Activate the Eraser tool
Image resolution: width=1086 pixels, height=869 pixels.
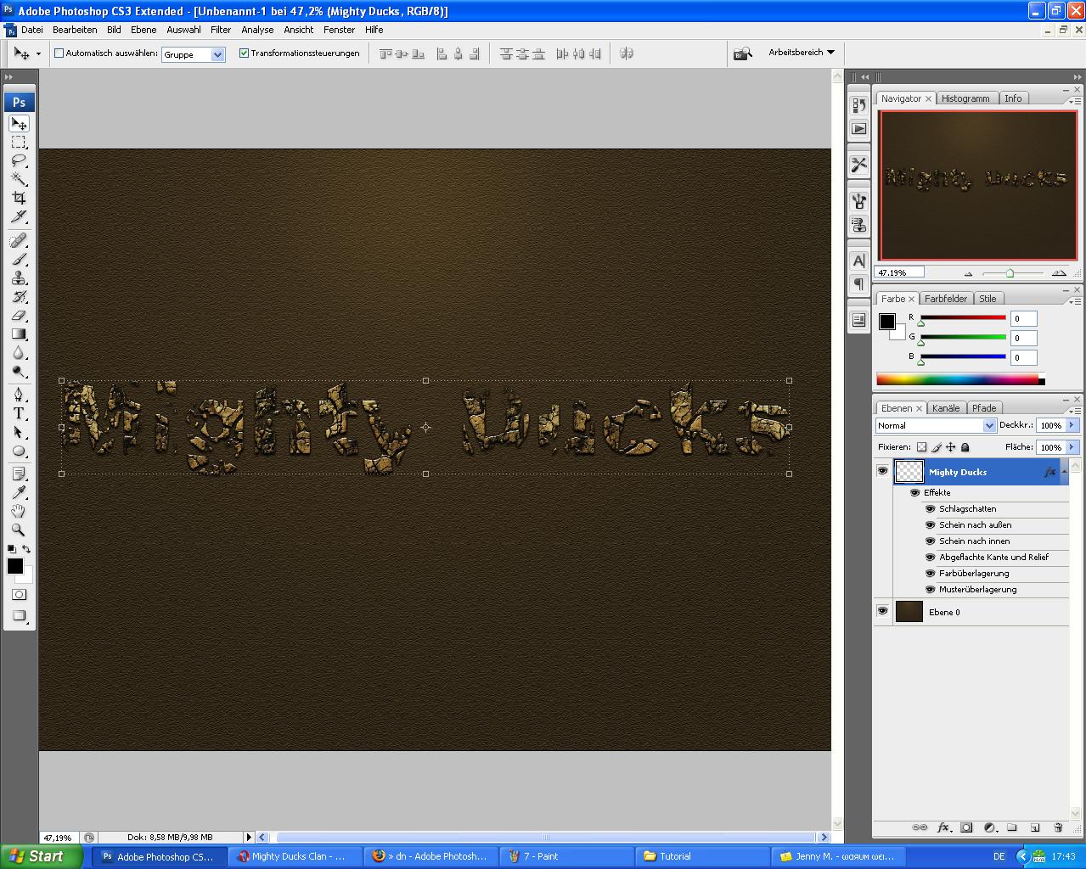point(19,316)
